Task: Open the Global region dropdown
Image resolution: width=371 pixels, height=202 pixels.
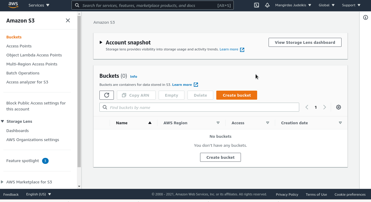Action: 327,5
